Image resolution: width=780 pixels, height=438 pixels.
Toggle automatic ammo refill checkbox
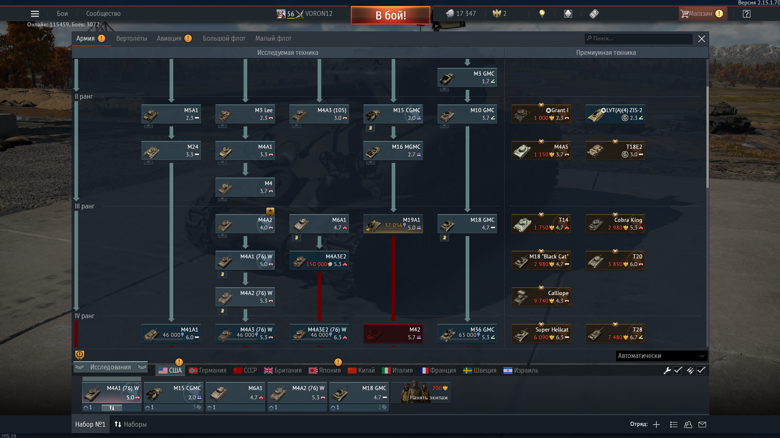point(701,370)
